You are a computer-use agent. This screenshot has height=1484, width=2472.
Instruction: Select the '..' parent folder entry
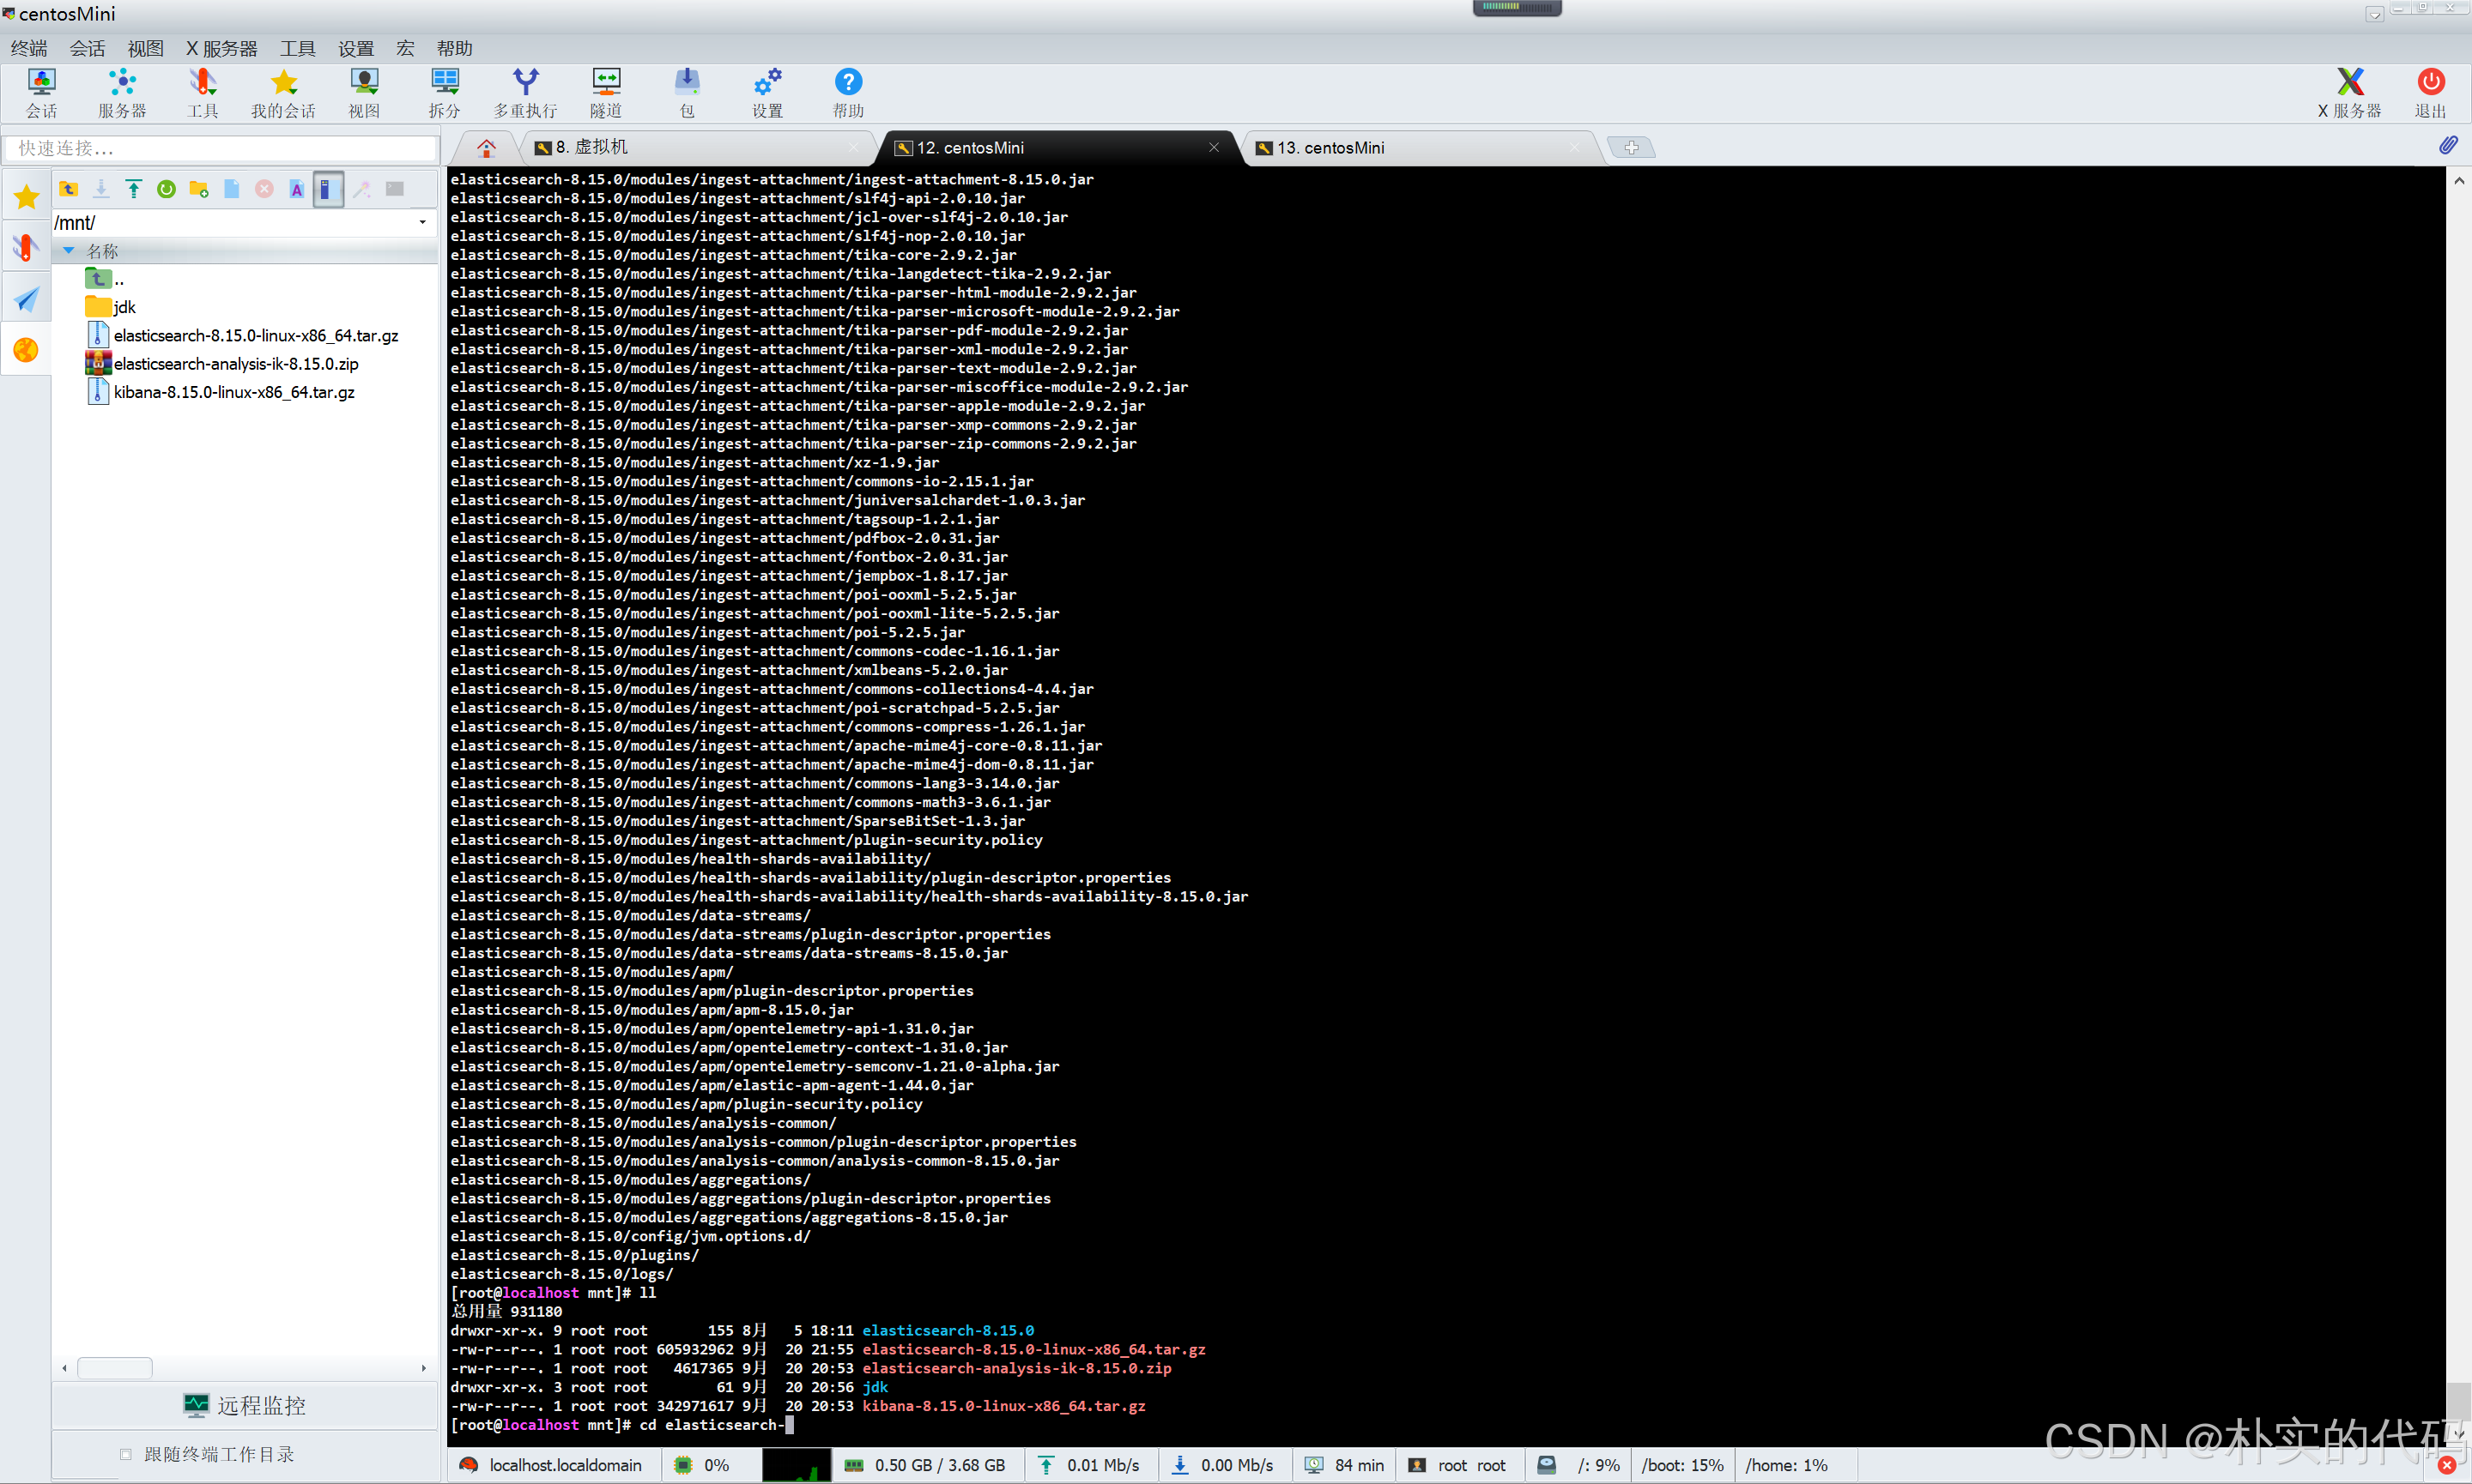tap(105, 279)
